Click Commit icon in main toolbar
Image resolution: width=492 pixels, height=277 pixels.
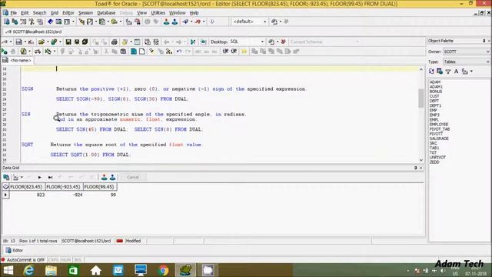point(166,22)
